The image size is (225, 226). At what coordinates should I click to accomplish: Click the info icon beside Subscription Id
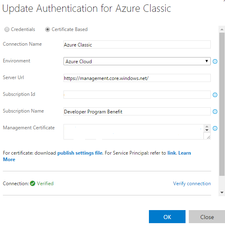click(x=215, y=95)
